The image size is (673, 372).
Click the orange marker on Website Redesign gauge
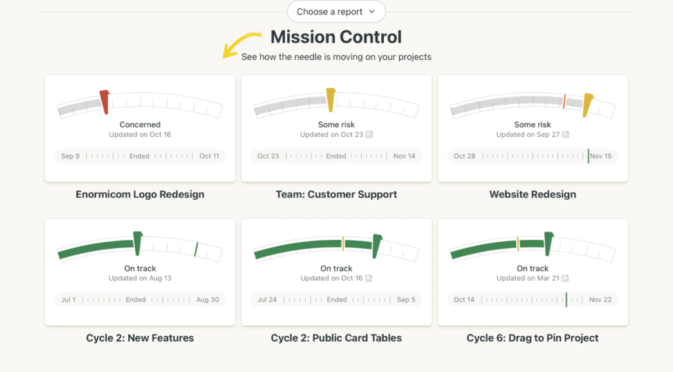pos(564,101)
